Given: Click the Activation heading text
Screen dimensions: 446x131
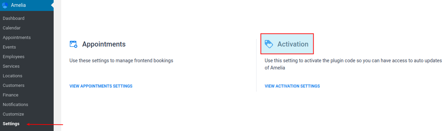Looking at the screenshot, I should click(293, 44).
